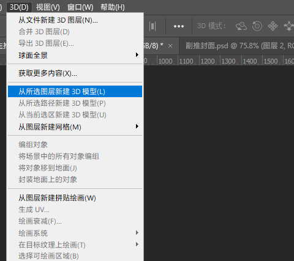Choose 获取更多内容(X)...
The image size is (294, 261).
(x=75, y=73)
